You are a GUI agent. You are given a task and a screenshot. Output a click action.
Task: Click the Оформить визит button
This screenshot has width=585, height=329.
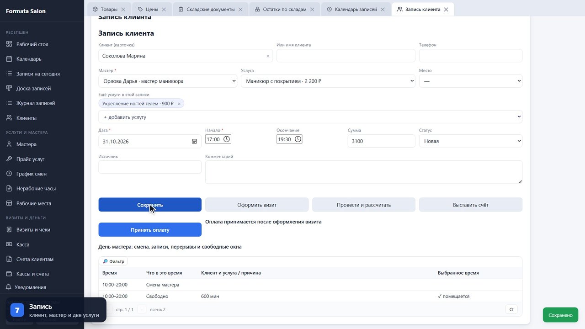[x=257, y=205]
